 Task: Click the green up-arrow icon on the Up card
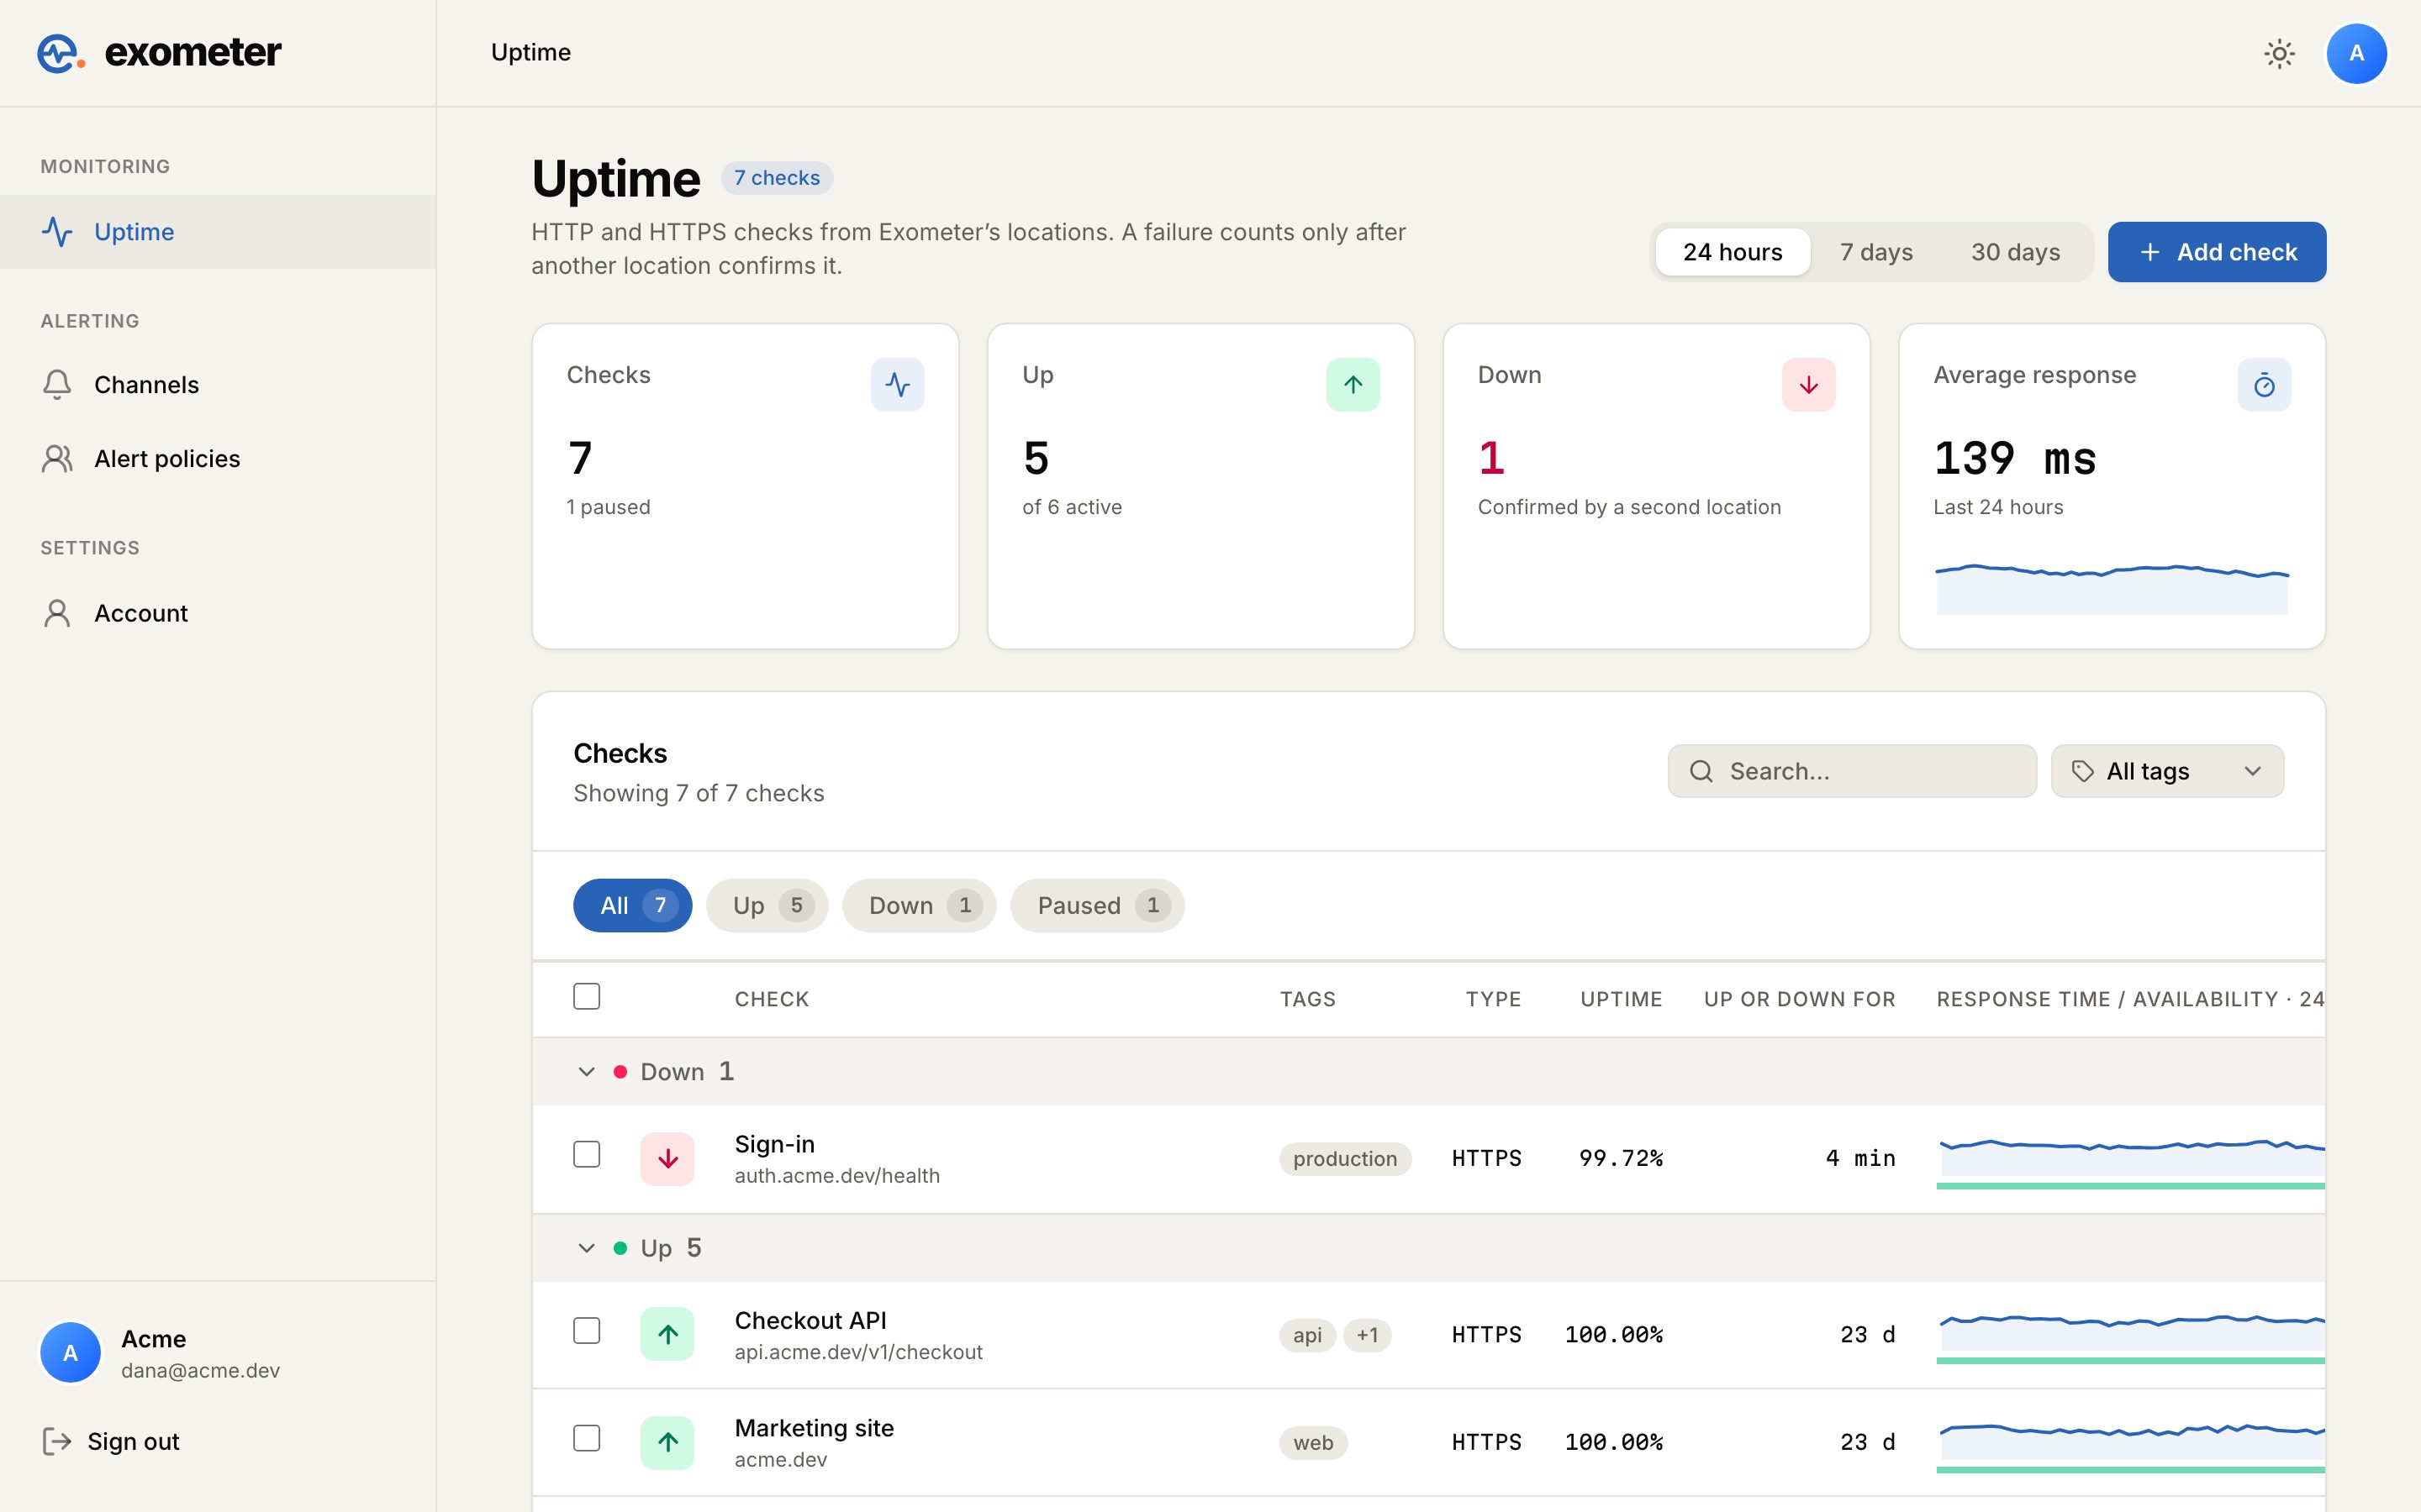[x=1353, y=385]
